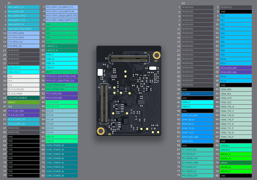Click the PC2/SPI0_CLK pin label
This screenshot has width=257, height=180.
pyautogui.click(x=23, y=42)
